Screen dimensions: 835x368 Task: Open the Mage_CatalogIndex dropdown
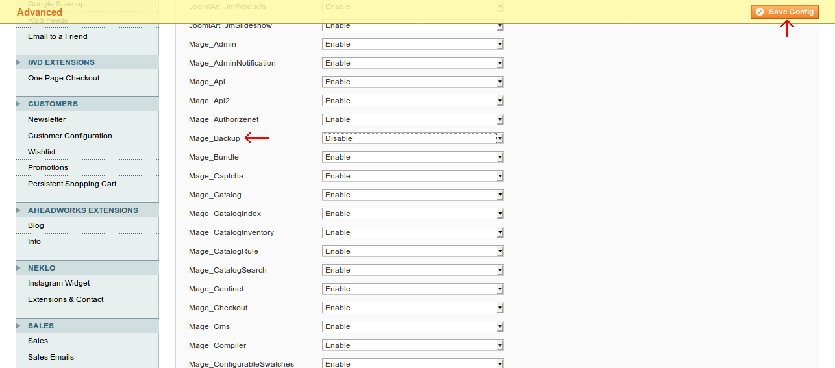[x=413, y=214]
